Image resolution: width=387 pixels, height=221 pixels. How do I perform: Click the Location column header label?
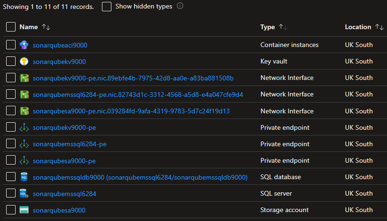[358, 27]
